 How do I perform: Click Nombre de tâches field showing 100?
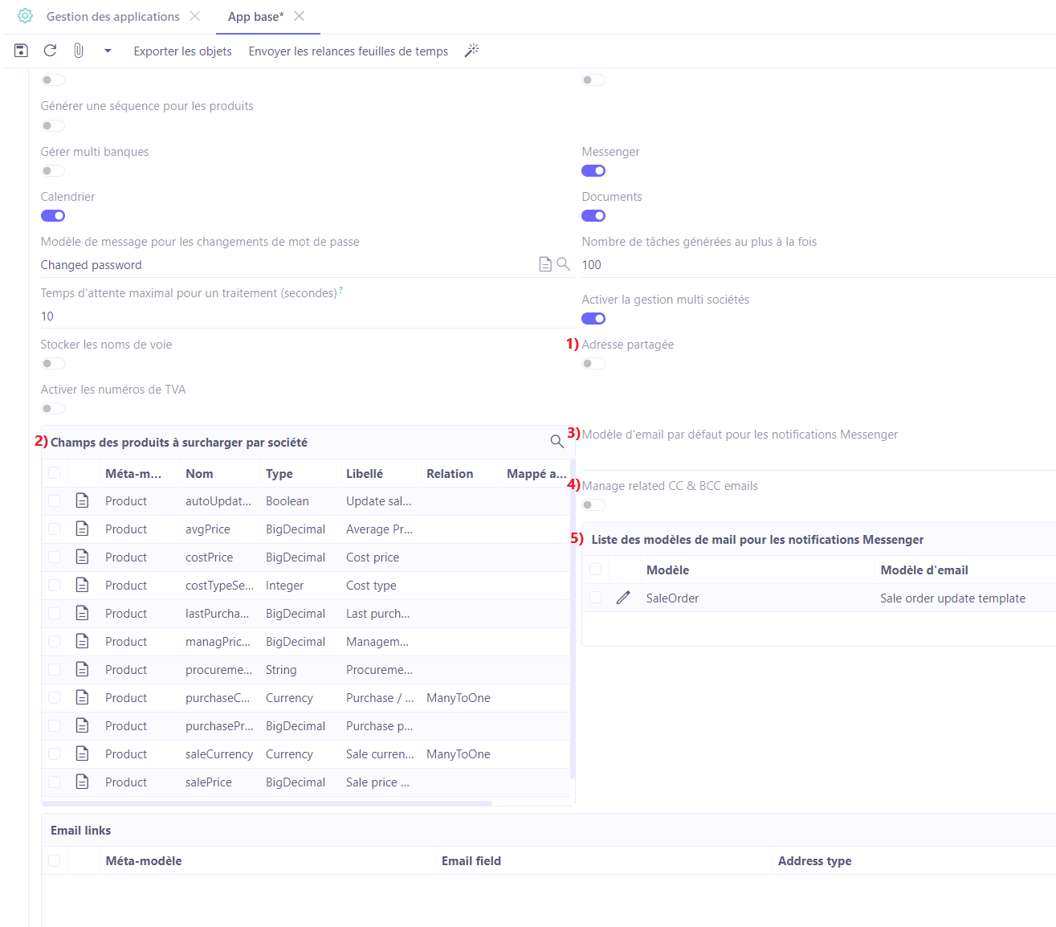point(818,265)
